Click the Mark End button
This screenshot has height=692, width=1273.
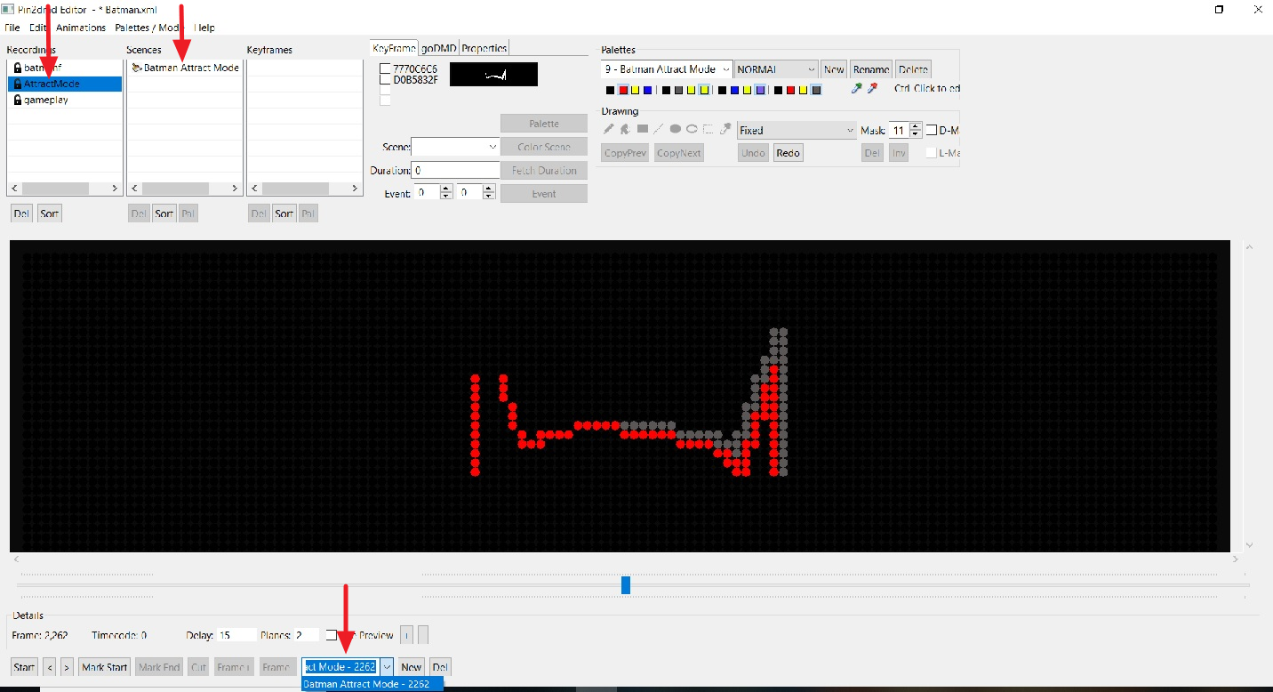(x=159, y=667)
